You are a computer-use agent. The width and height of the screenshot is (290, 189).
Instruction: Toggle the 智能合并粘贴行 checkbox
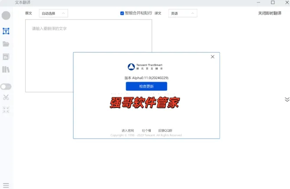tap(122, 13)
